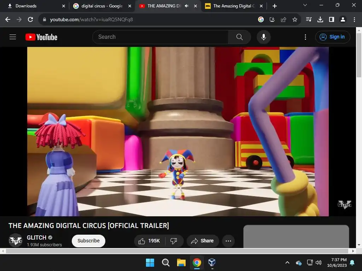Viewport: 362px width, 271px height.
Task: Close the Downloads tab
Action: (64, 6)
